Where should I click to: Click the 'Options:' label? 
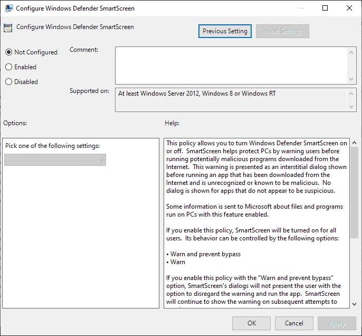click(15, 123)
